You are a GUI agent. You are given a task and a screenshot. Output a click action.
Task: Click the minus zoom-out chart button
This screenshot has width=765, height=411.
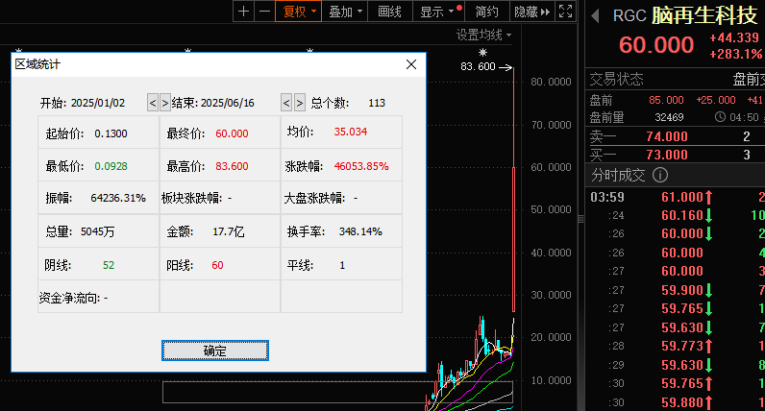[x=263, y=12]
